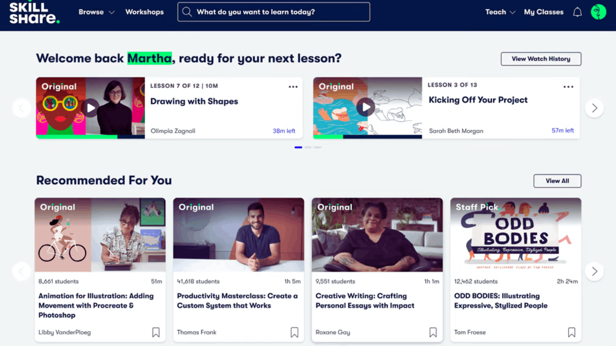The image size is (616, 346).
Task: Click teacher name Sarah Beth Morgan
Action: click(456, 131)
